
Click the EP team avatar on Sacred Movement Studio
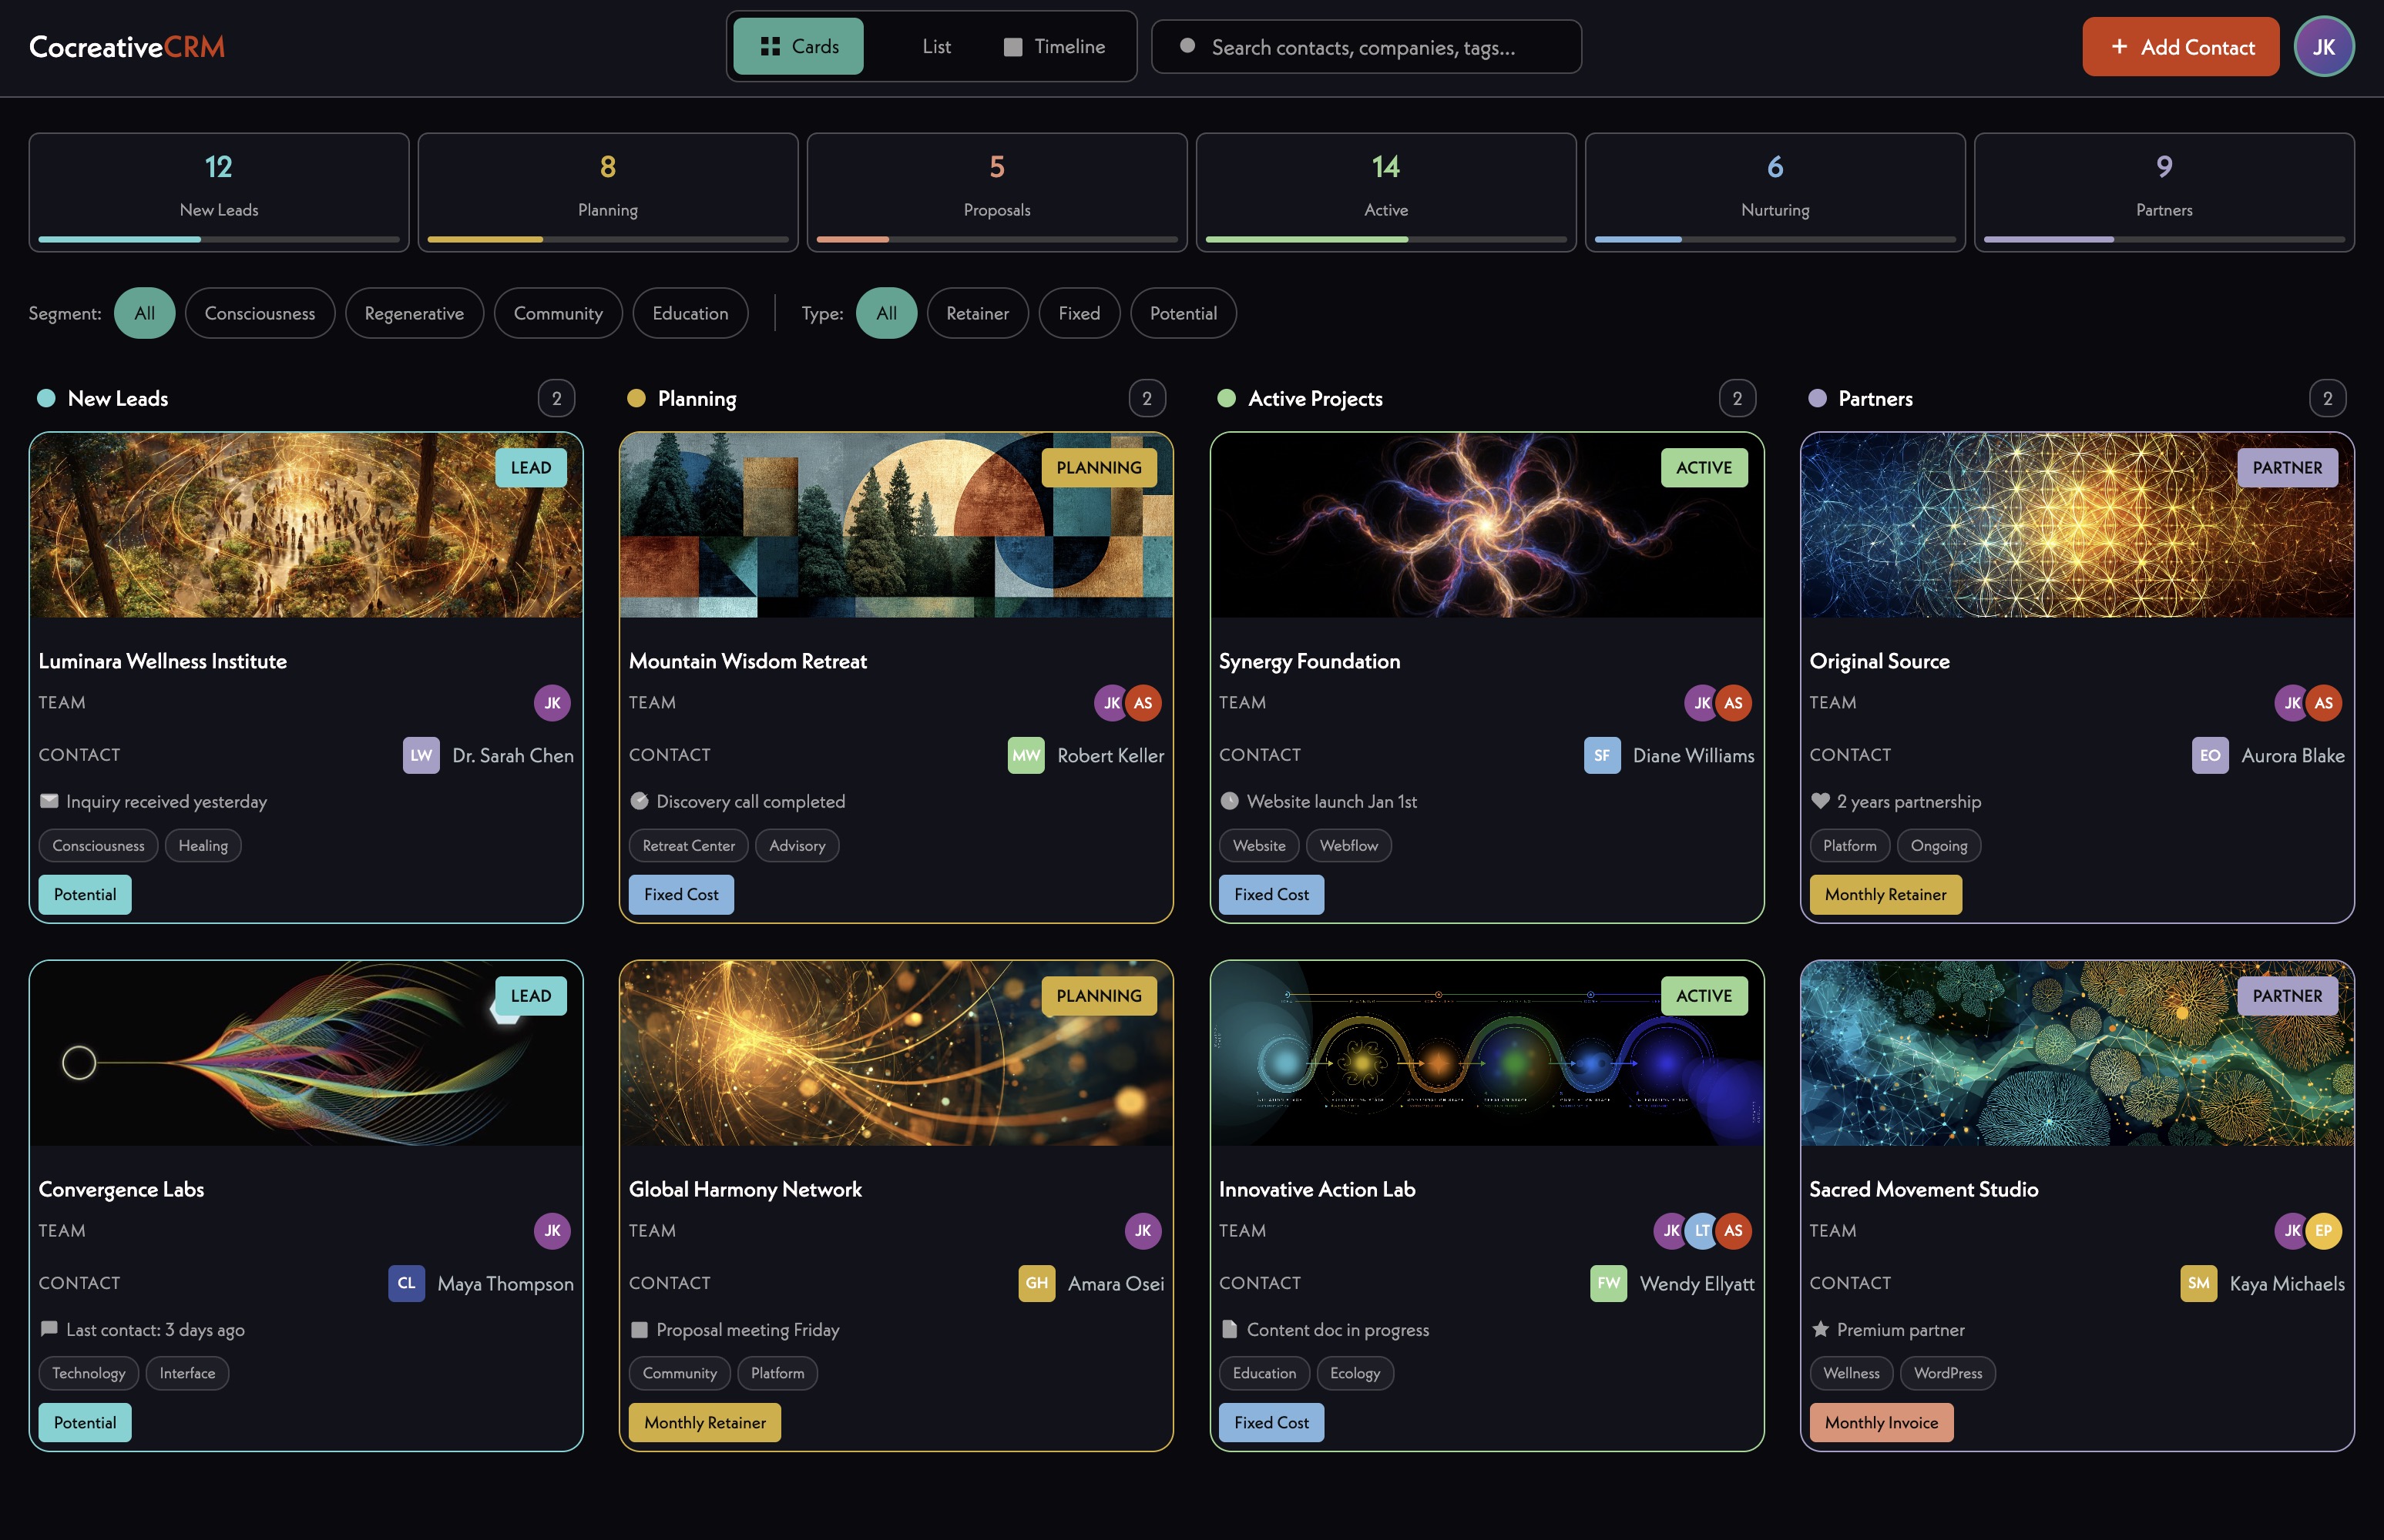tap(2323, 1231)
